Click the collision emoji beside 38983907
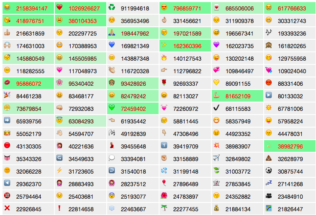 click(x=216, y=145)
